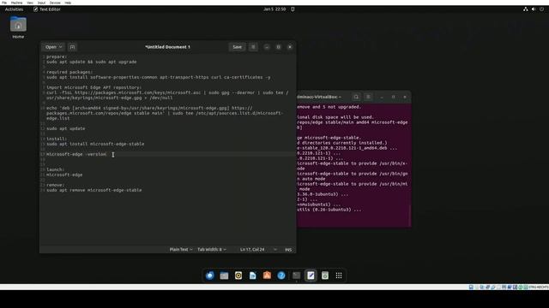Switch to the Terminal icon in the dock
The height and width of the screenshot is (308, 549).
296,275
